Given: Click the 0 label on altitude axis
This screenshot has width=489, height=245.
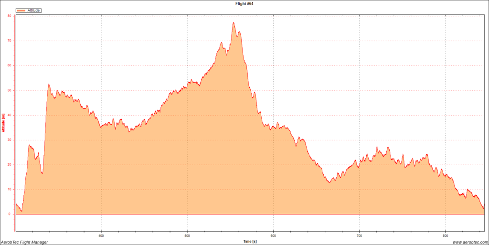Looking at the screenshot, I should coord(11,214).
